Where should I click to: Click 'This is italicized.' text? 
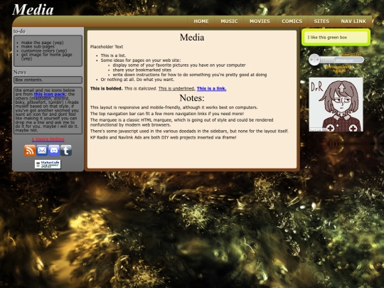click(140, 89)
